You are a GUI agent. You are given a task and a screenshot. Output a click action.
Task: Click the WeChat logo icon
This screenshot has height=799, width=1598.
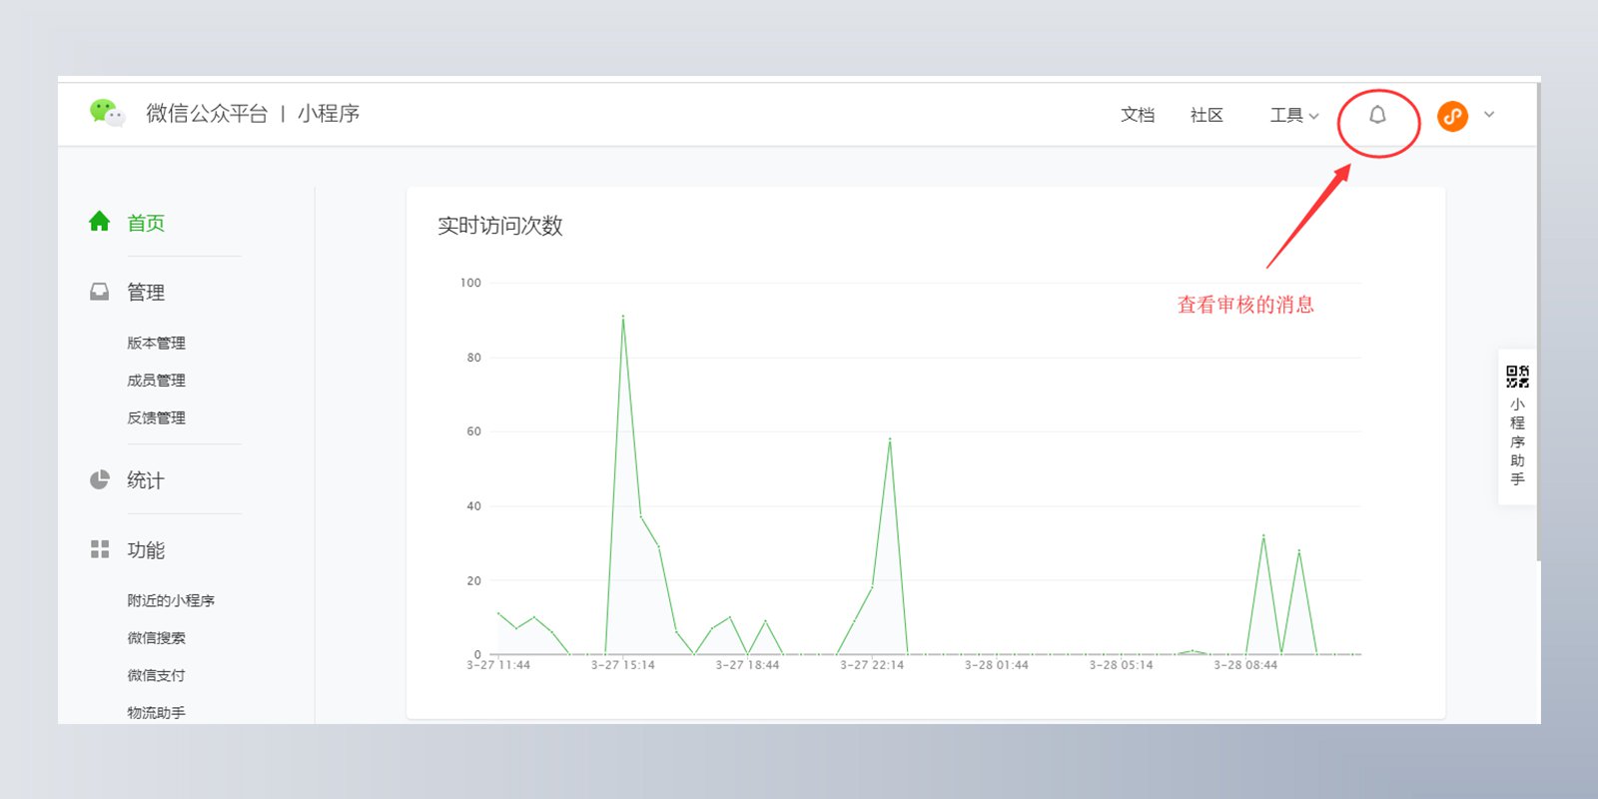(x=107, y=113)
